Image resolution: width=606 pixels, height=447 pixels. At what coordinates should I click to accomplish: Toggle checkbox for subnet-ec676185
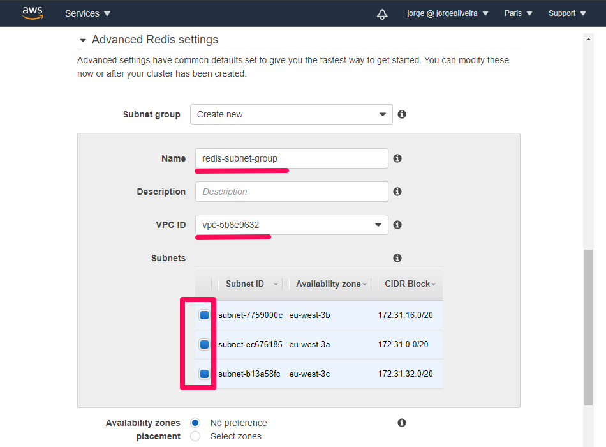(x=204, y=345)
